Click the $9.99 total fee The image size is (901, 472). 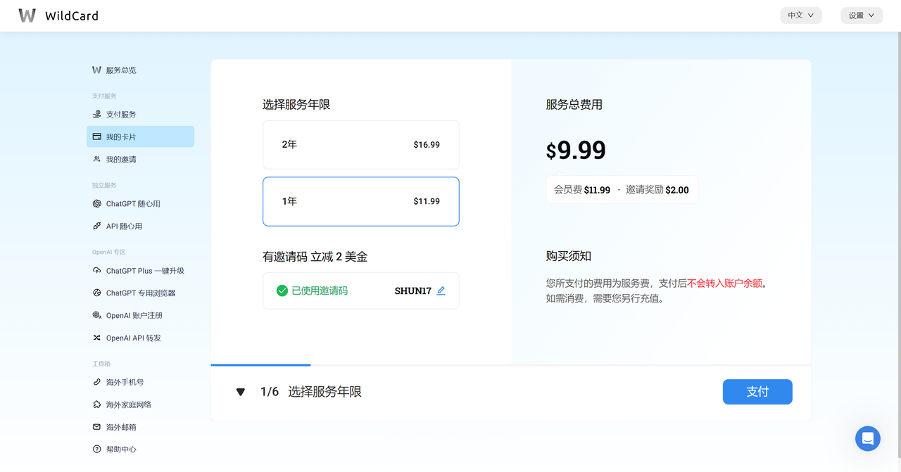click(576, 150)
